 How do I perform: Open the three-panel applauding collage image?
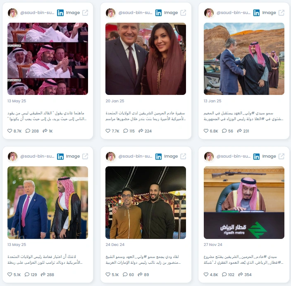(x=48, y=59)
